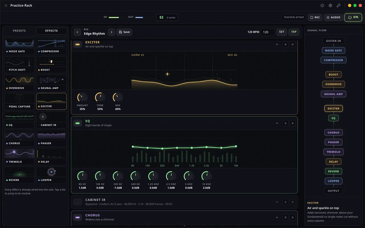Click the E2 tuner display
The image size is (365, 228).
(167, 17)
